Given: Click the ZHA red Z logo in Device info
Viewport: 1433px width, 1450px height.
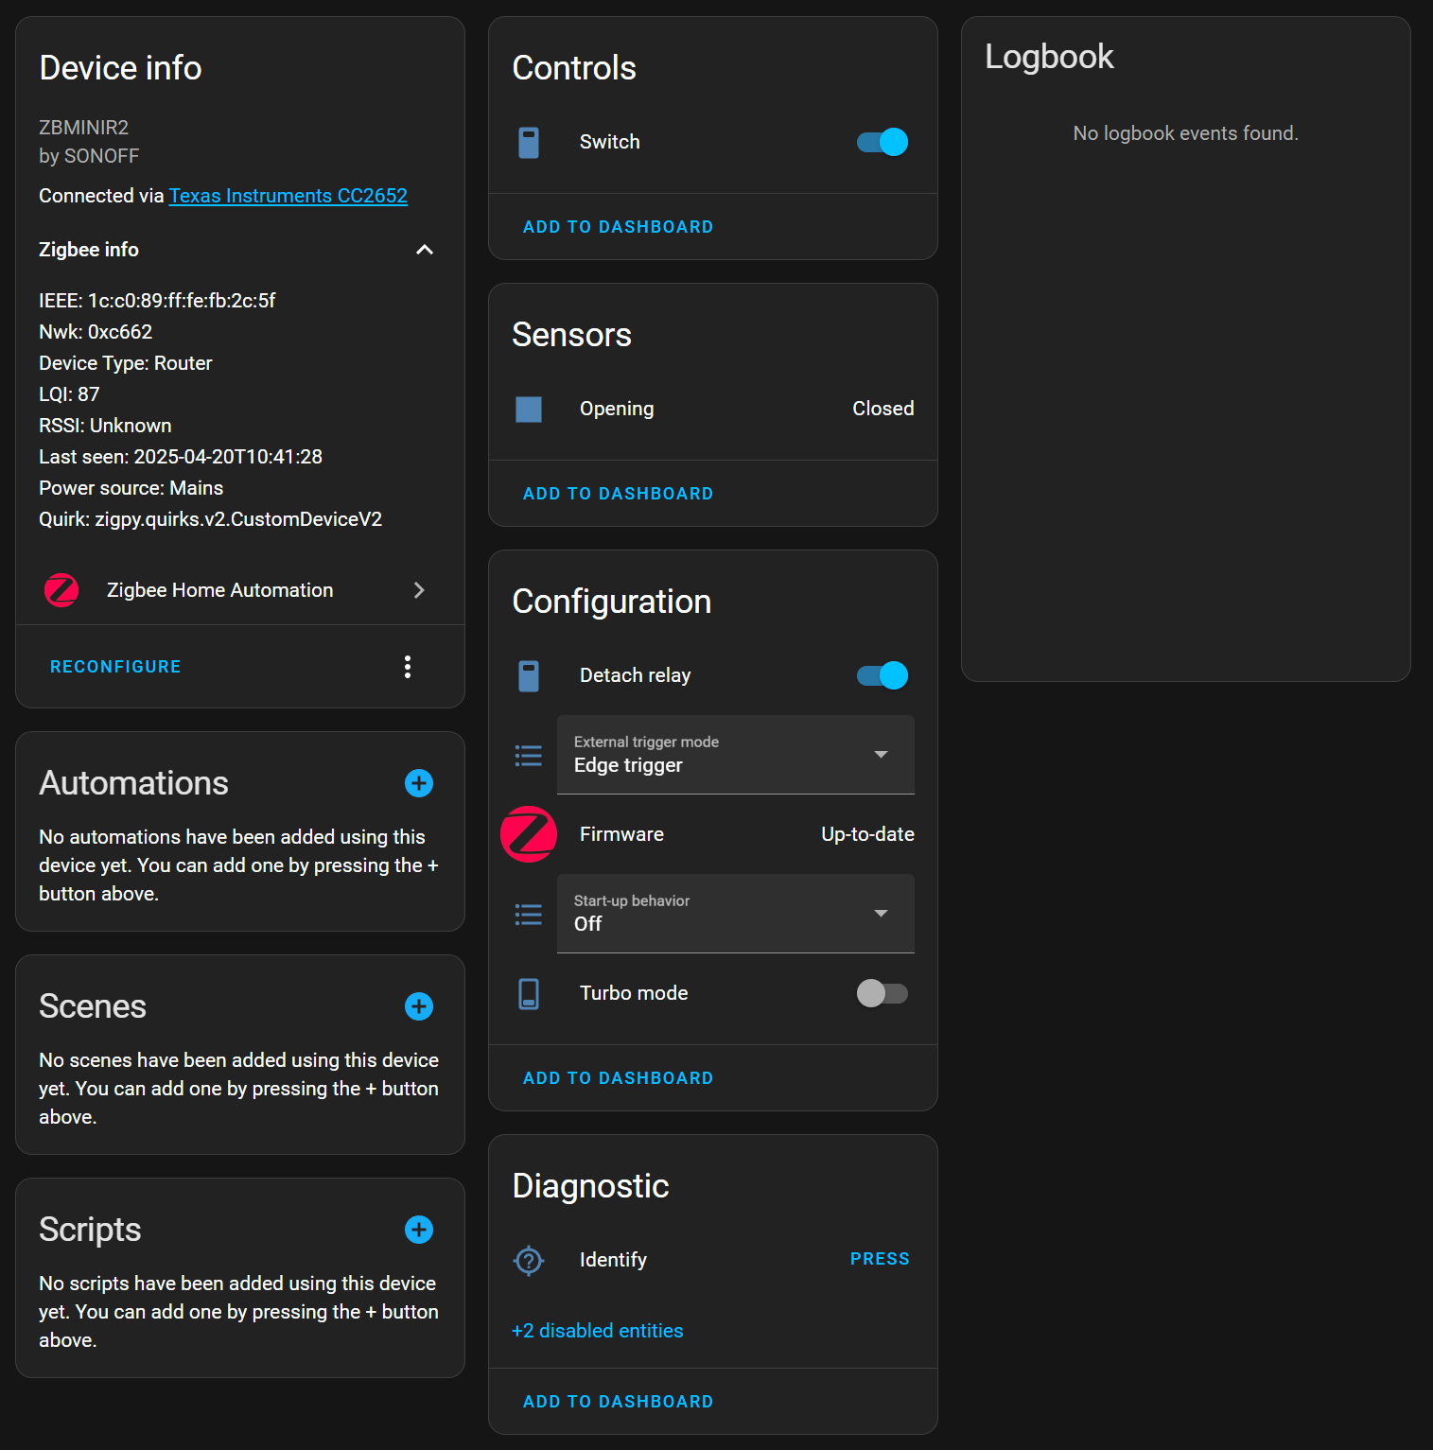Looking at the screenshot, I should point(61,589).
